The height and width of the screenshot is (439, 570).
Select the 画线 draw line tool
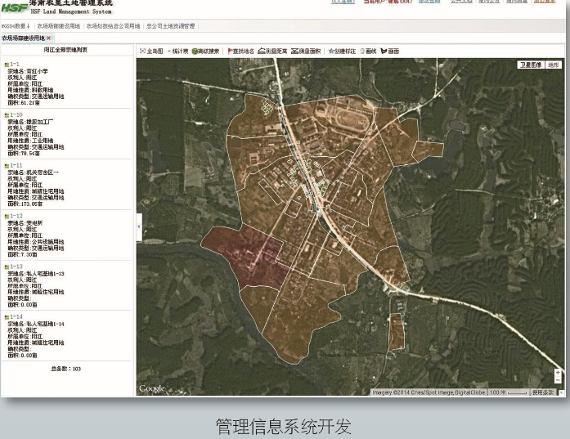(x=368, y=52)
